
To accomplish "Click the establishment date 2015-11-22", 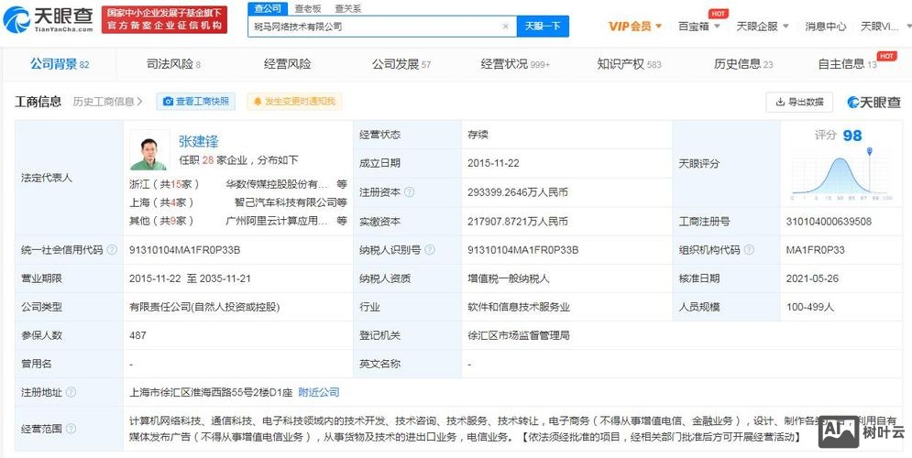I will click(493, 163).
